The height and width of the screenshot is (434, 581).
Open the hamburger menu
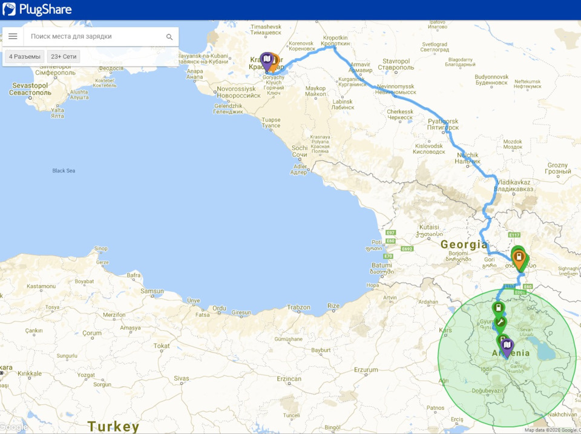13,36
